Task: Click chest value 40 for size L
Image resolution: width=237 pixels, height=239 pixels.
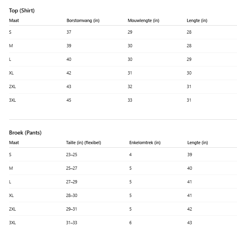Action: [69, 59]
